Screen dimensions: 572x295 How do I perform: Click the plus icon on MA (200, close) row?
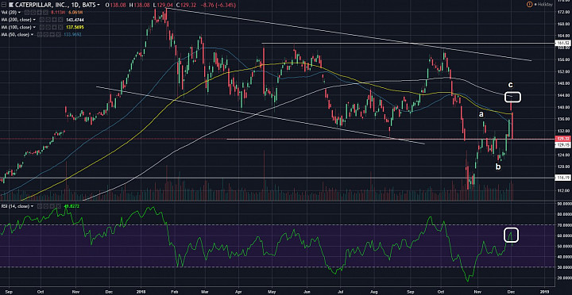(54, 20)
